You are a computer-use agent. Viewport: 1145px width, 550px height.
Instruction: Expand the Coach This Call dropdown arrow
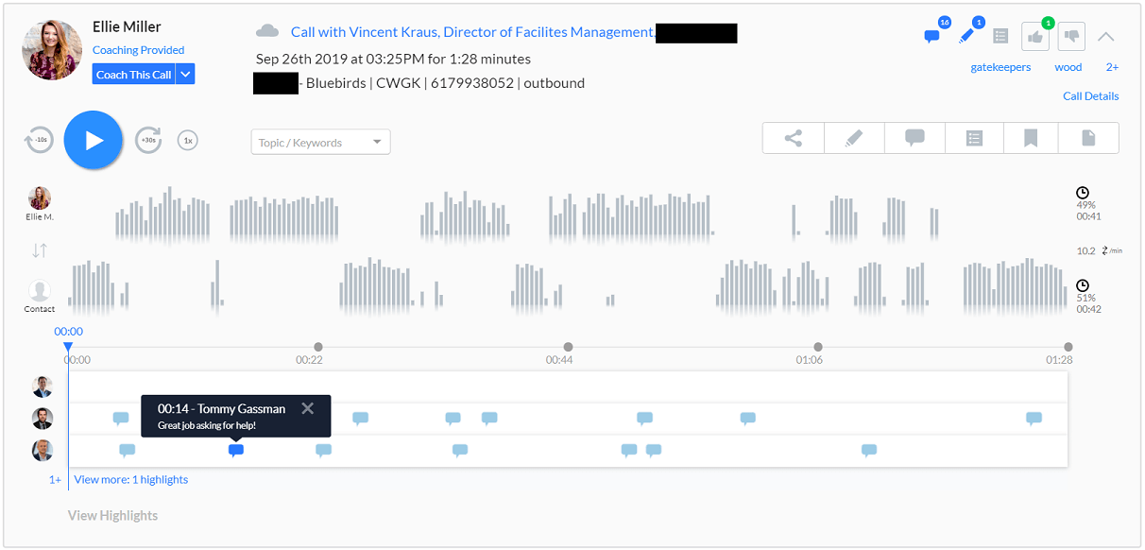(x=185, y=73)
